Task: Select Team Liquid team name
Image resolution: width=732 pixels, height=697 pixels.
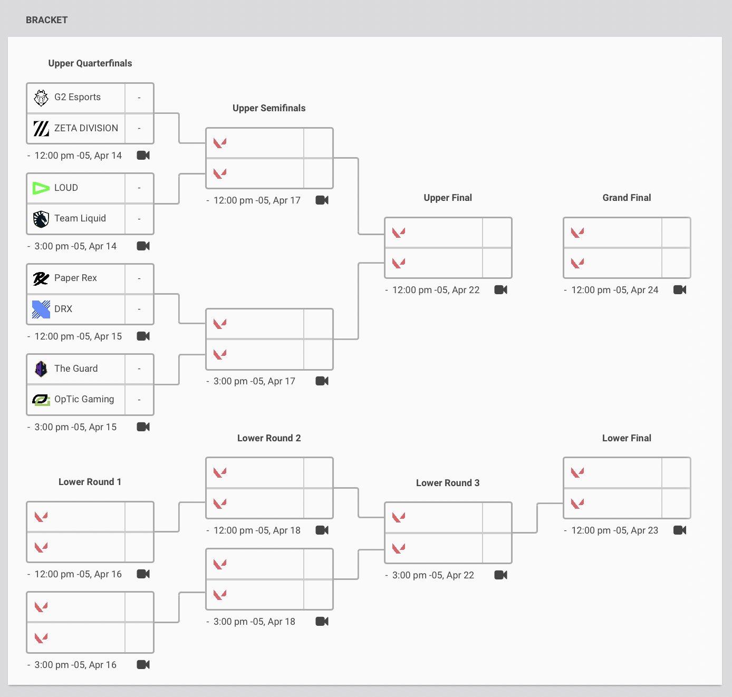Action: tap(80, 218)
